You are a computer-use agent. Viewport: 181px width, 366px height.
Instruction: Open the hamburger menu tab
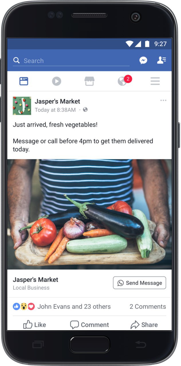[155, 81]
